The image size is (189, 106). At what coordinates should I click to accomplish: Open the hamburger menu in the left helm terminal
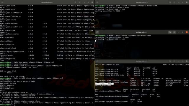pos(79,2)
